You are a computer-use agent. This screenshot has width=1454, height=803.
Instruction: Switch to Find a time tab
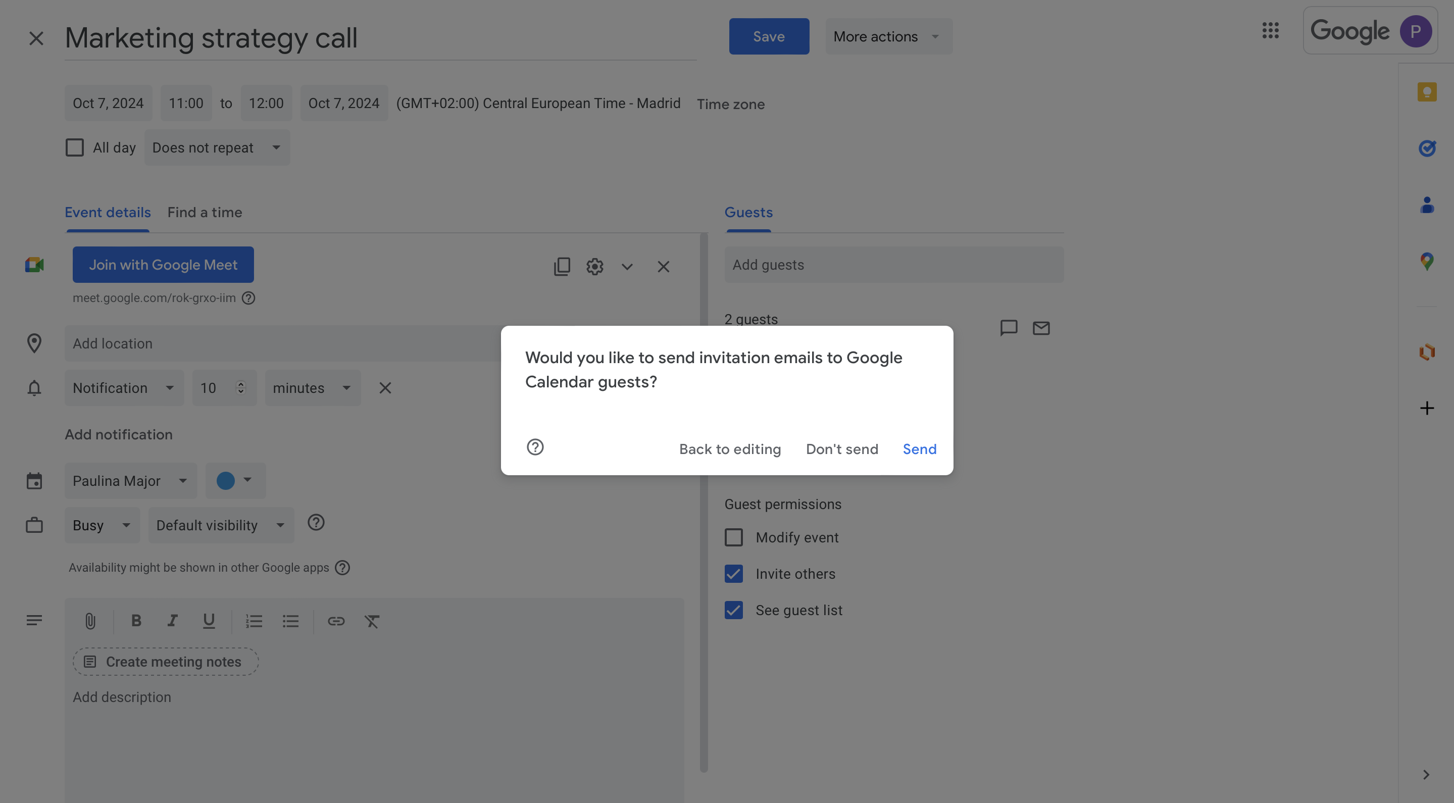click(205, 213)
